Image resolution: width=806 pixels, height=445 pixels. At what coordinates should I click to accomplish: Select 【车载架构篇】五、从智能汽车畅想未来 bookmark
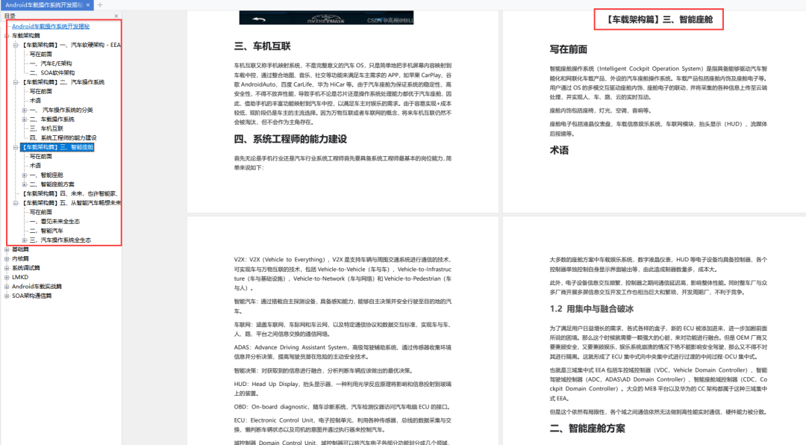click(71, 202)
